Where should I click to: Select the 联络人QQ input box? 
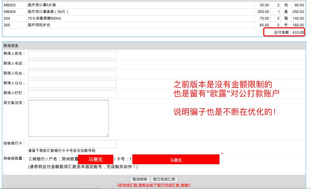tap(72, 84)
